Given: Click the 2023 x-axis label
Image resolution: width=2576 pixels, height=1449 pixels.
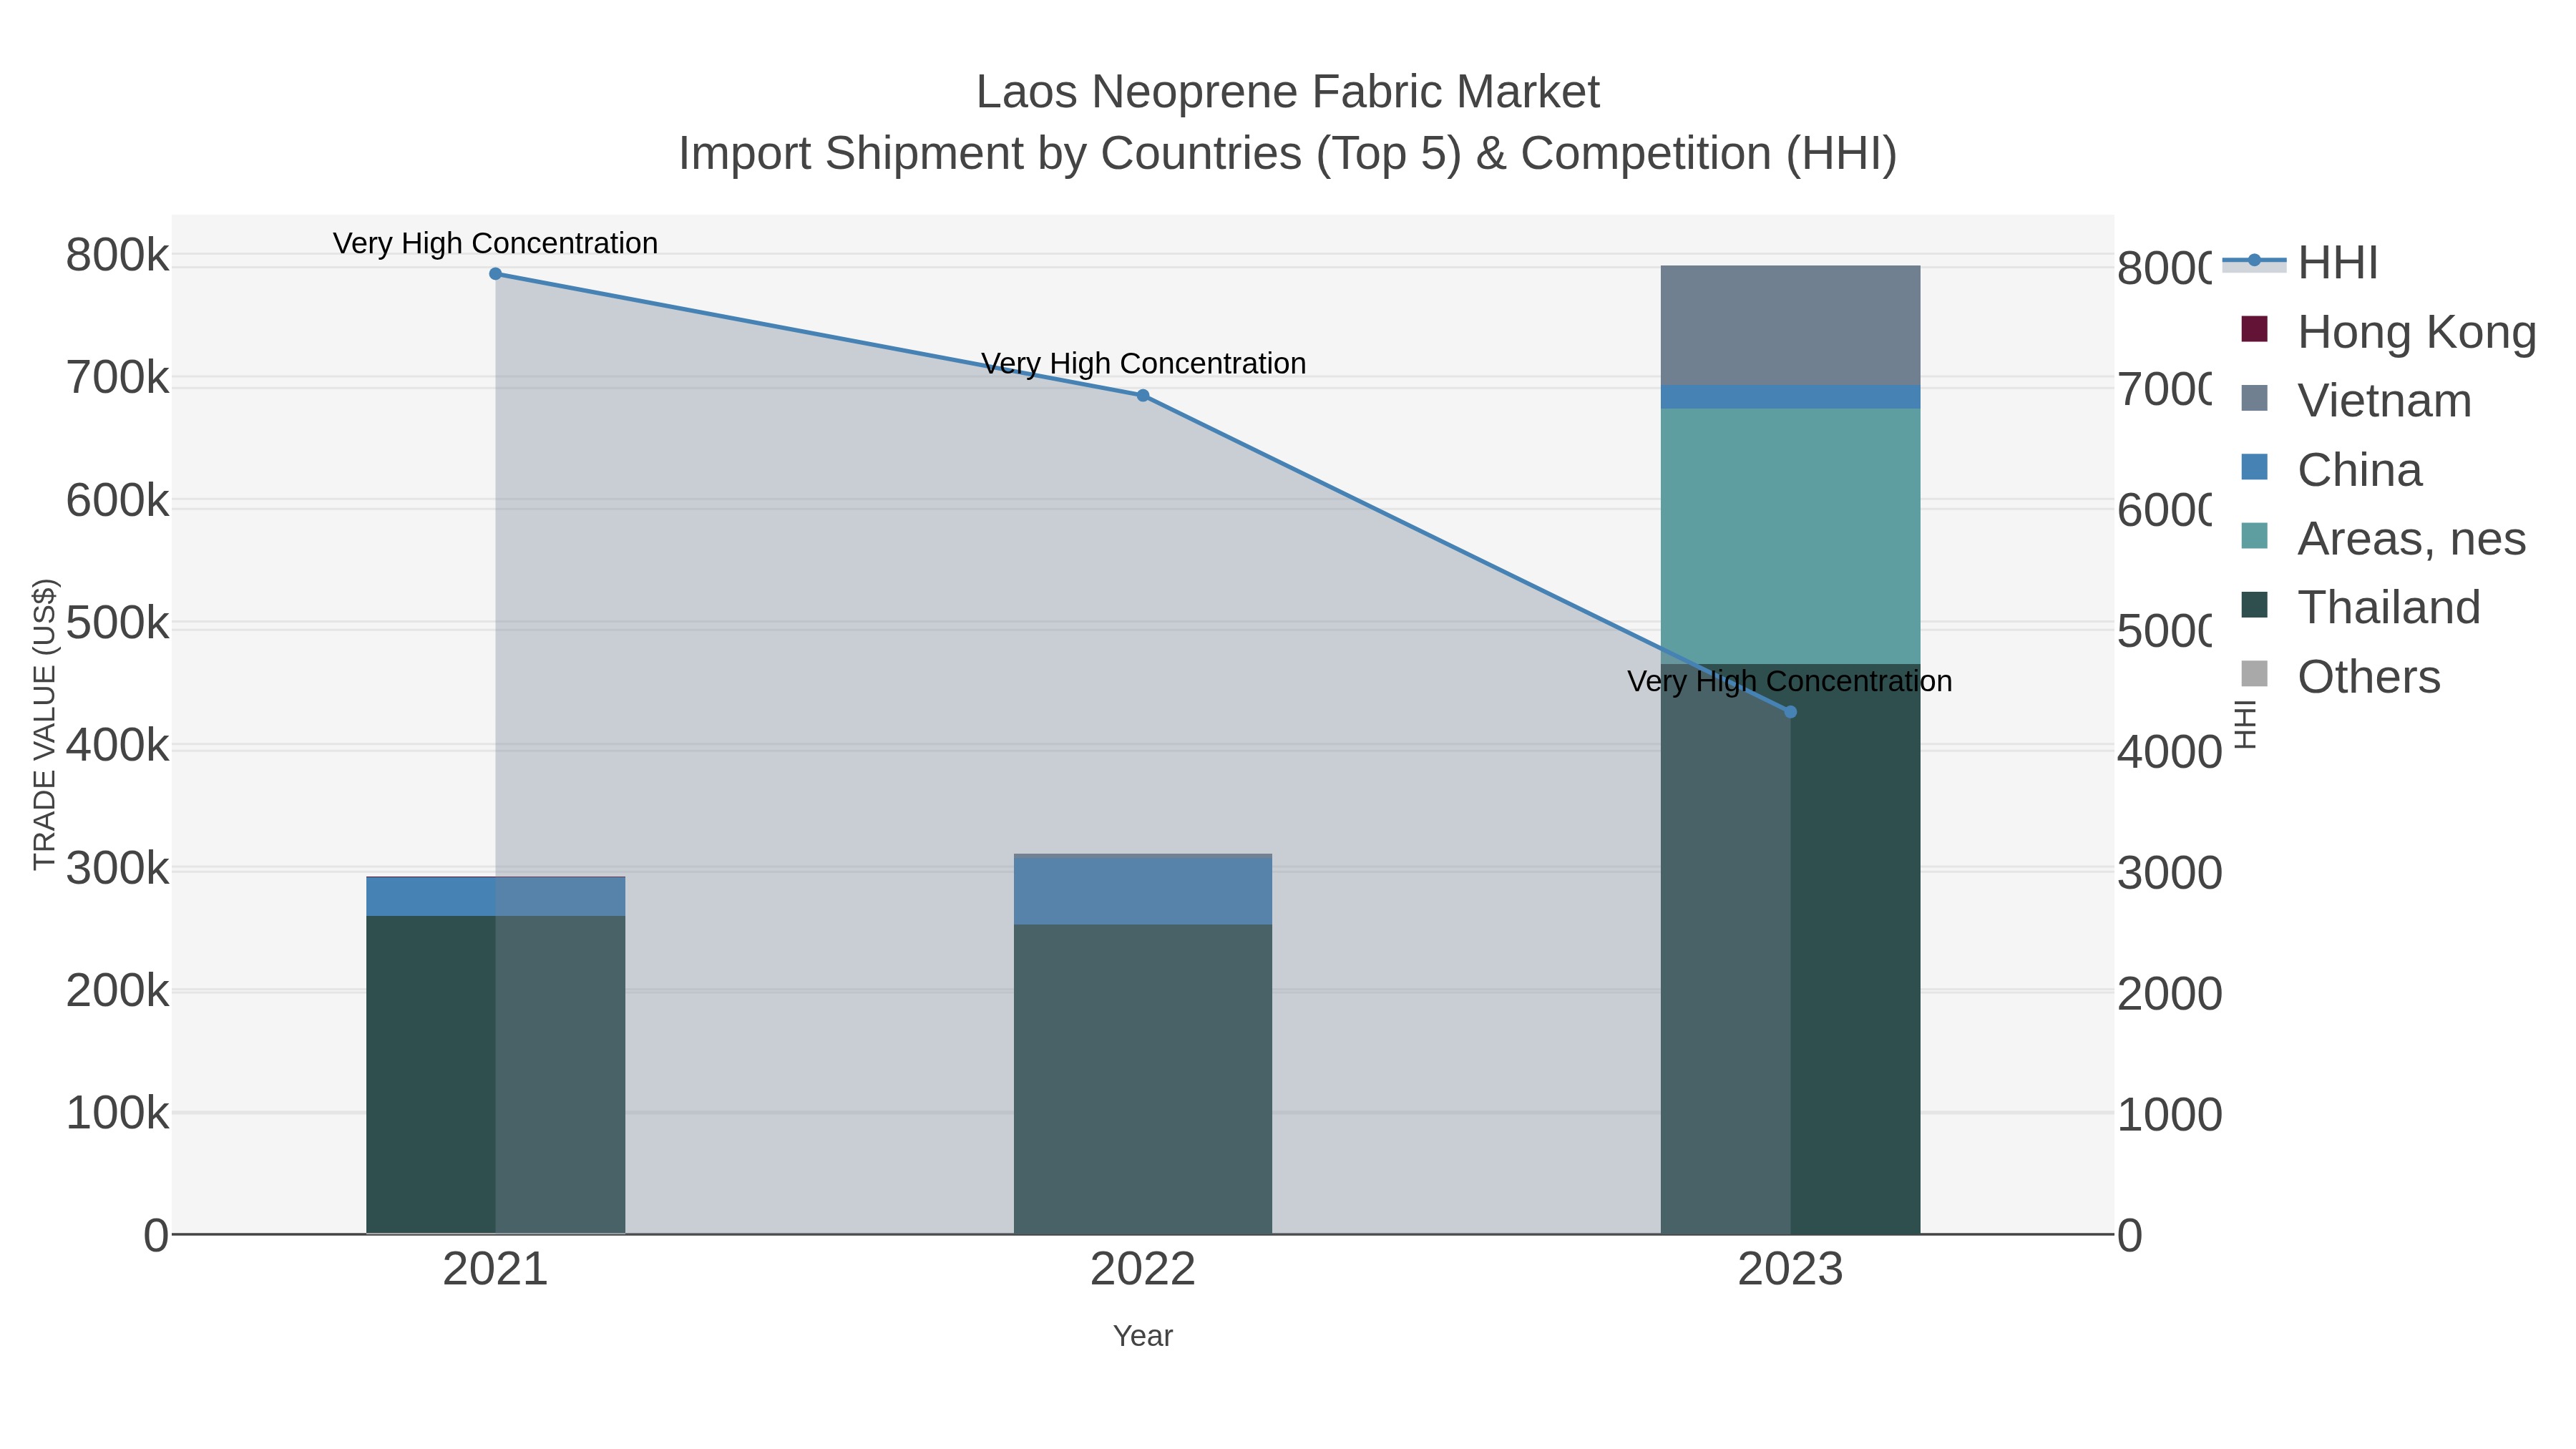Looking at the screenshot, I should [1790, 1270].
